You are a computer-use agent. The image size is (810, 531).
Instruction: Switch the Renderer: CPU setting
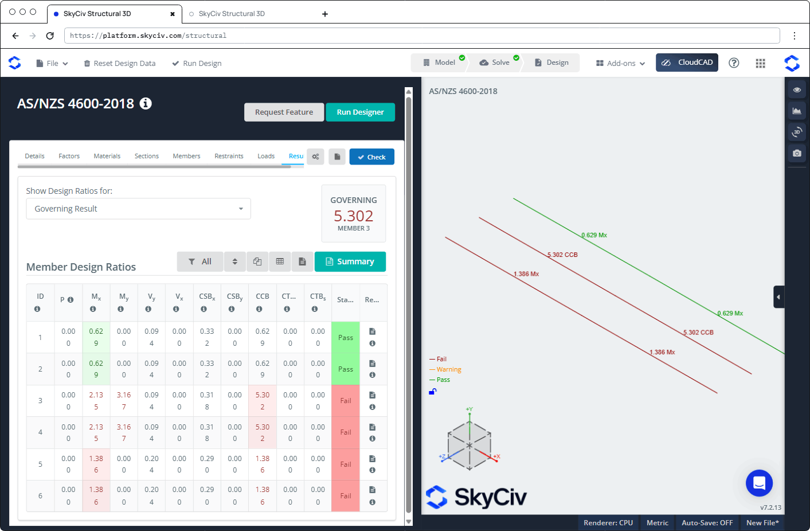[x=608, y=523]
